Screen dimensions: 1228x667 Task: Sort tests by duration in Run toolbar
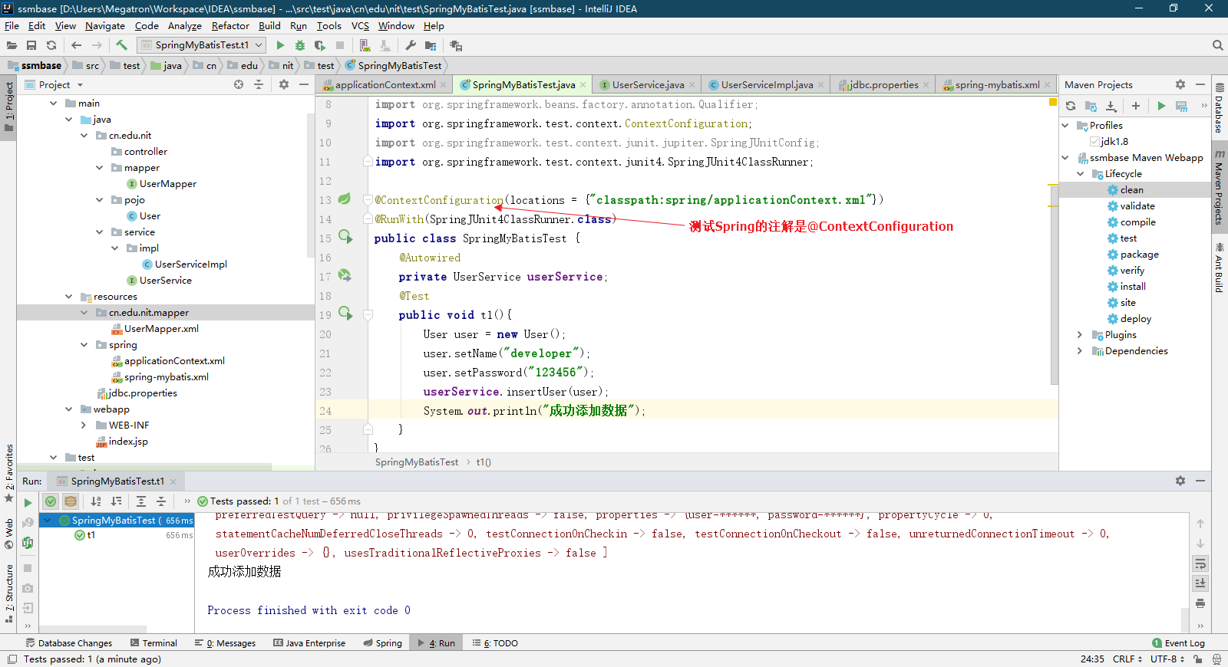(116, 501)
